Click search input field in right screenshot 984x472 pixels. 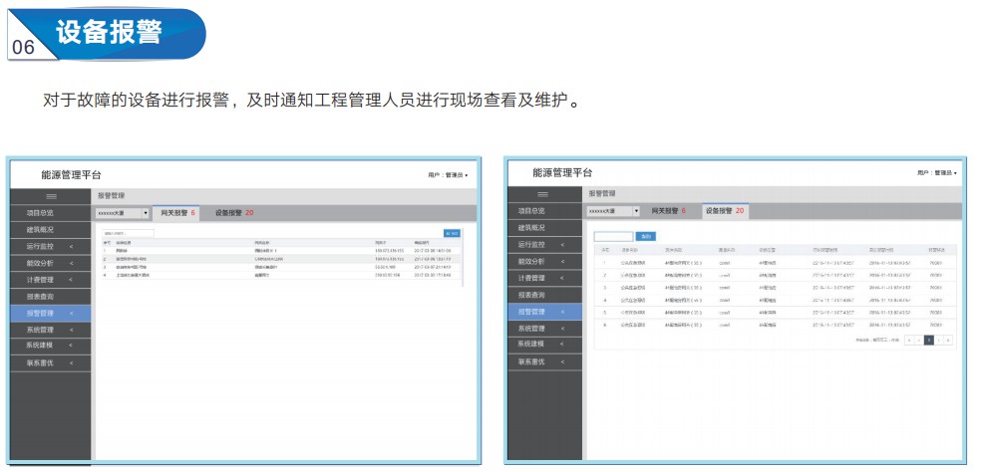point(613,236)
